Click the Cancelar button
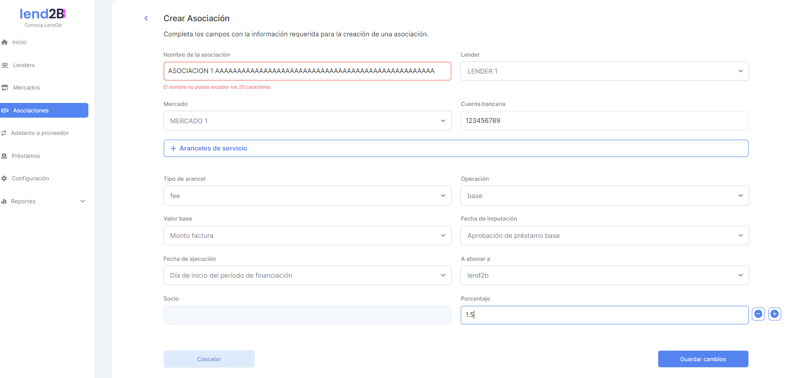The height and width of the screenshot is (378, 799). [209, 359]
